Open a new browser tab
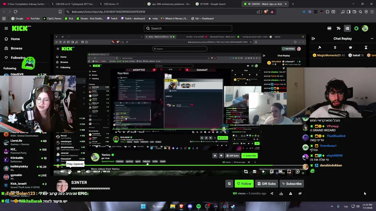The width and height of the screenshot is (376, 211). (x=293, y=4)
